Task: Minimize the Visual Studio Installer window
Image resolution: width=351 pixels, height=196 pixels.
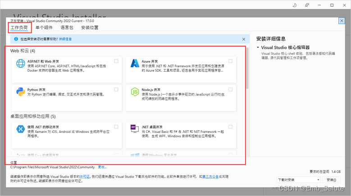Action: 319,5
